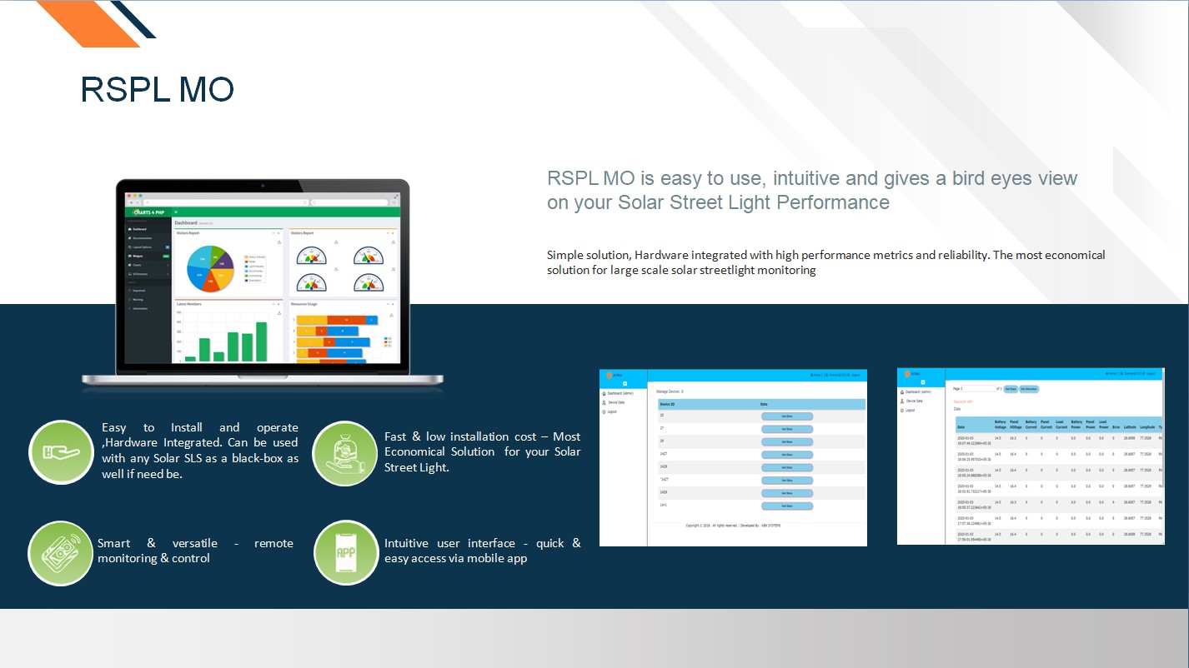Click the Resources Usage panel title
This screenshot has height=668, width=1189.
304,304
